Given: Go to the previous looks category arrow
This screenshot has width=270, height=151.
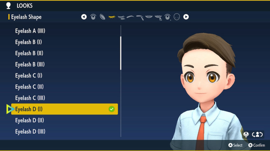Looking at the screenshot, I should (84, 17).
